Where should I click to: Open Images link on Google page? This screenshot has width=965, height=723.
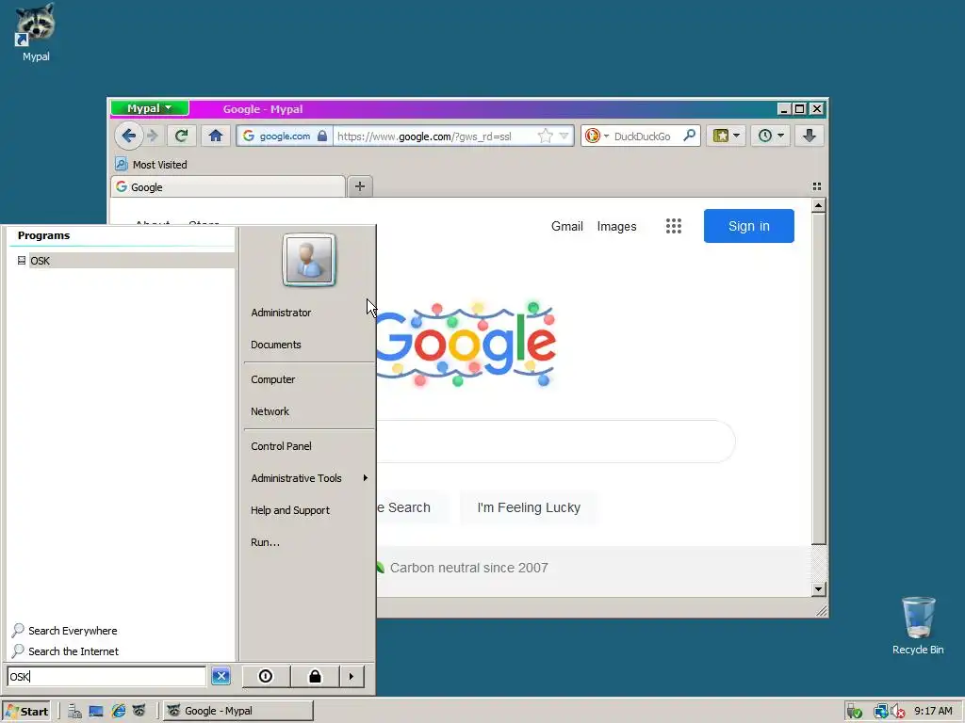pyautogui.click(x=616, y=226)
